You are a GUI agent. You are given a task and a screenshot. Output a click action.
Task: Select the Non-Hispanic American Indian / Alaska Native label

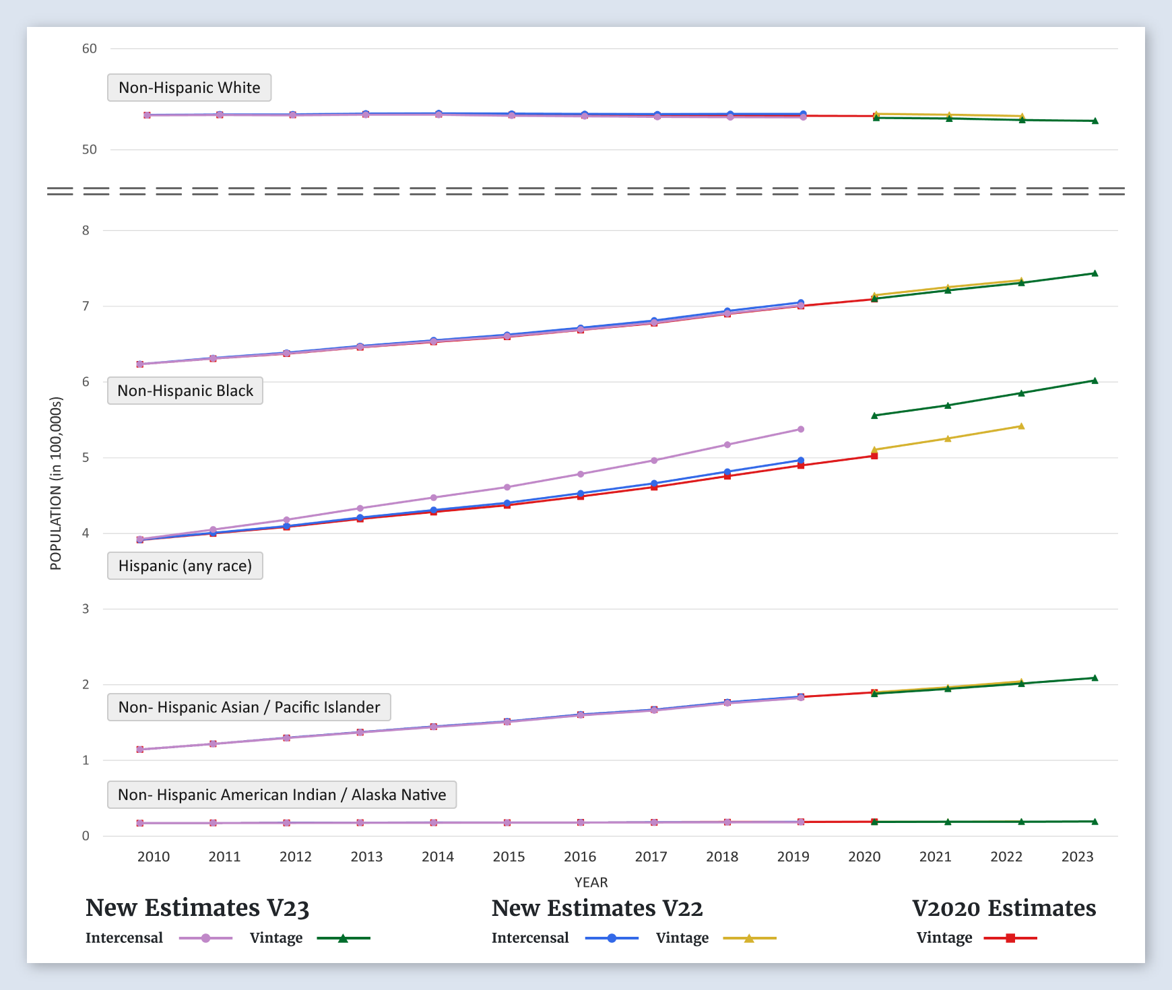coord(282,795)
